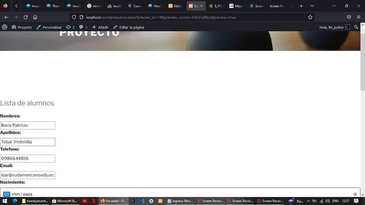This screenshot has width=365, height=205.
Task: Select the mm segment of Nacimiento date
Action: 15,194
